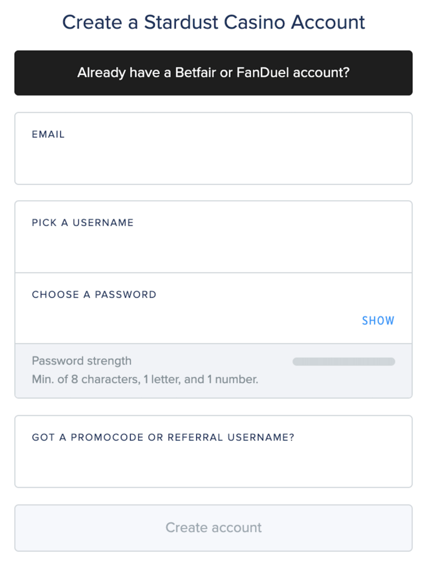Viewport: 425px width, 565px height.
Task: Click the PICK A USERNAME label
Action: (83, 223)
